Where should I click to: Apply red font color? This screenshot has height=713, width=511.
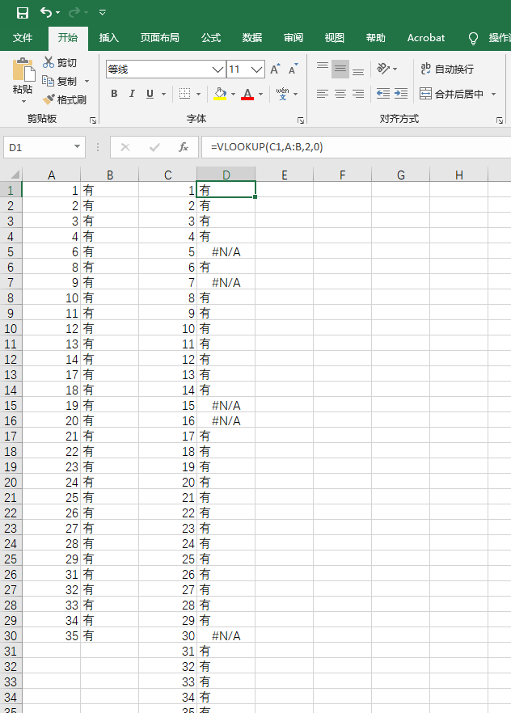(x=247, y=94)
